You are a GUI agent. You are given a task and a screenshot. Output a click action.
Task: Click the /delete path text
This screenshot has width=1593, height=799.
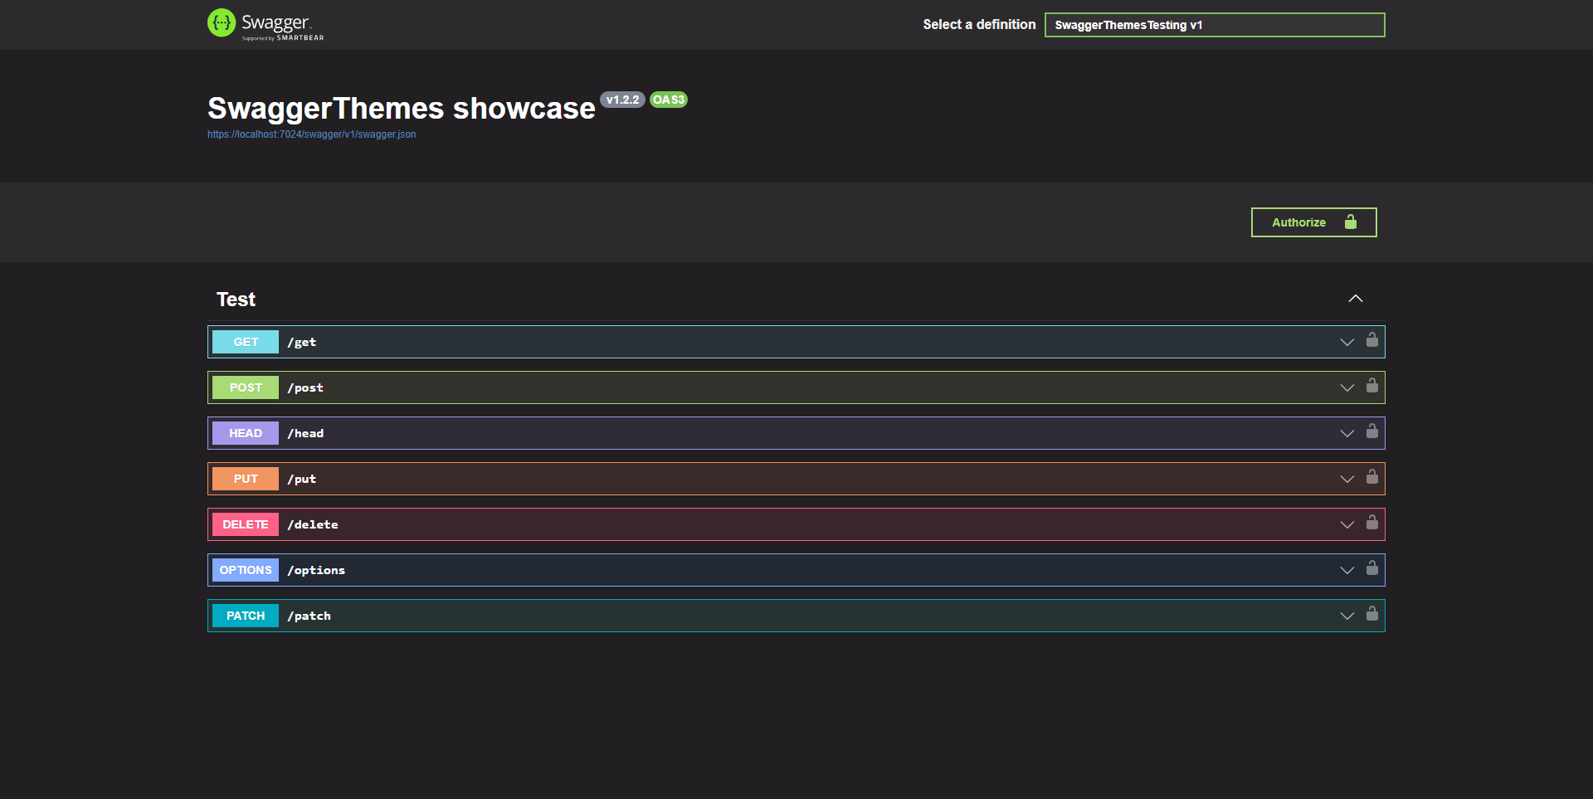(313, 524)
